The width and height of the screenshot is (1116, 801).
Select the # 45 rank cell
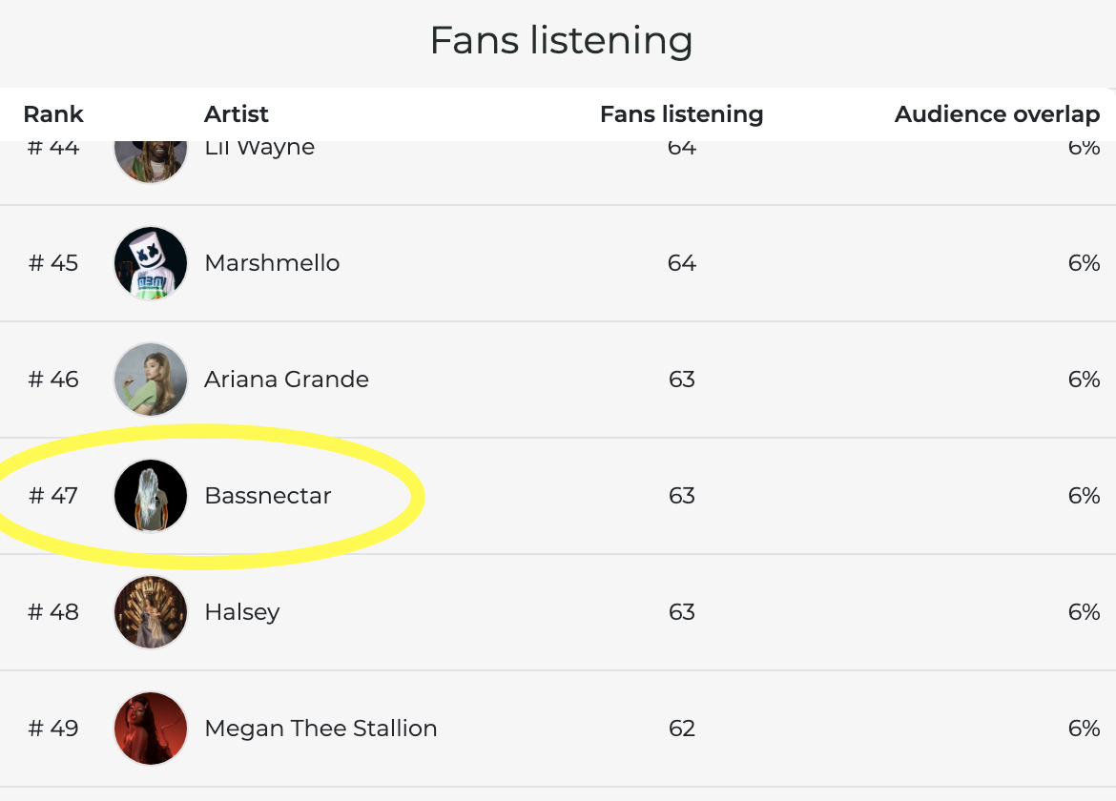(x=53, y=263)
